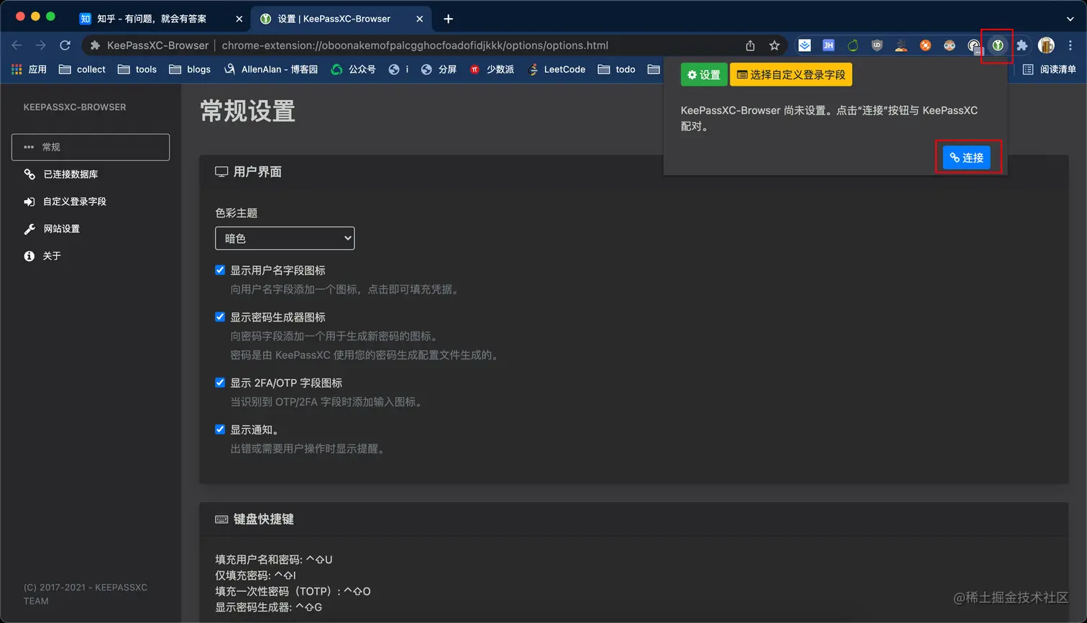
Task: Click the green 设置 button in popup
Action: pyautogui.click(x=704, y=75)
